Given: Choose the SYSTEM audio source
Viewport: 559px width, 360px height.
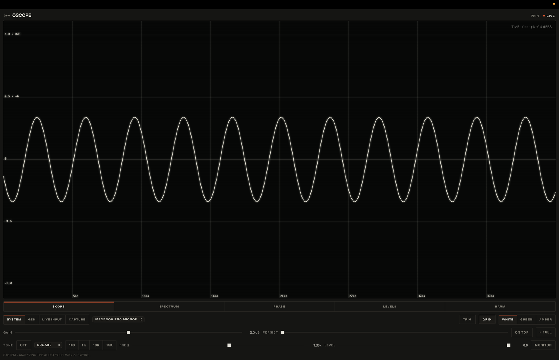Looking at the screenshot, I should 14,319.
